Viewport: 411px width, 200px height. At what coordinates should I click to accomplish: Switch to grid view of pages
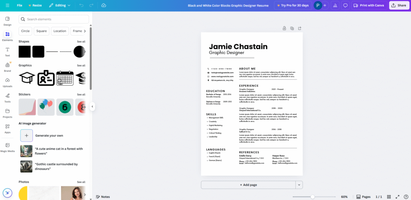click(x=389, y=197)
